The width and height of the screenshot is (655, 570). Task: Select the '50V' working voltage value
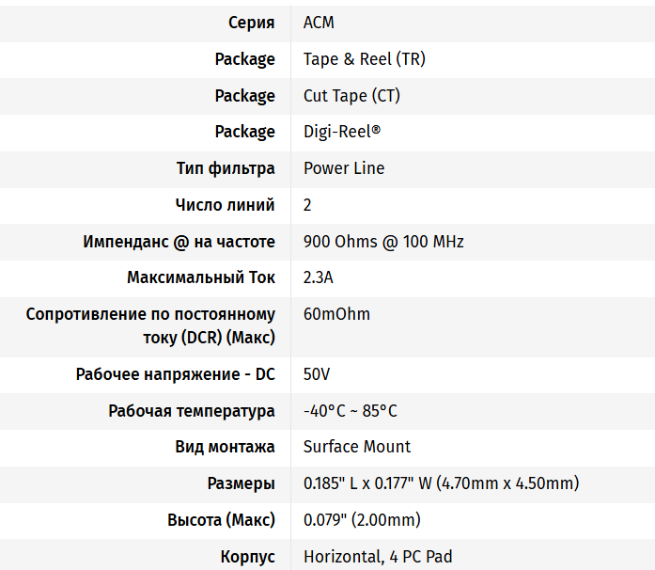[x=317, y=374]
